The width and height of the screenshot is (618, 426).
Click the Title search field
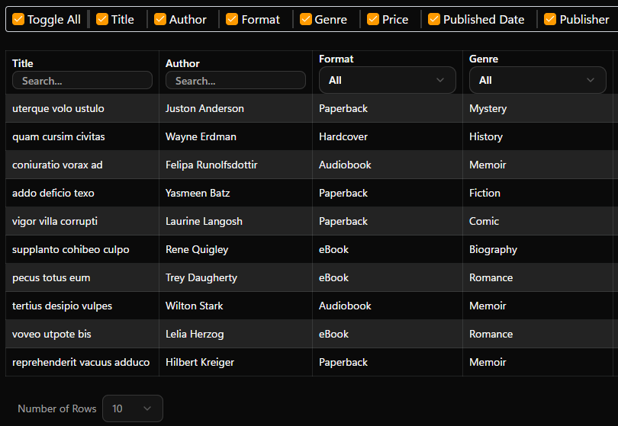click(82, 81)
